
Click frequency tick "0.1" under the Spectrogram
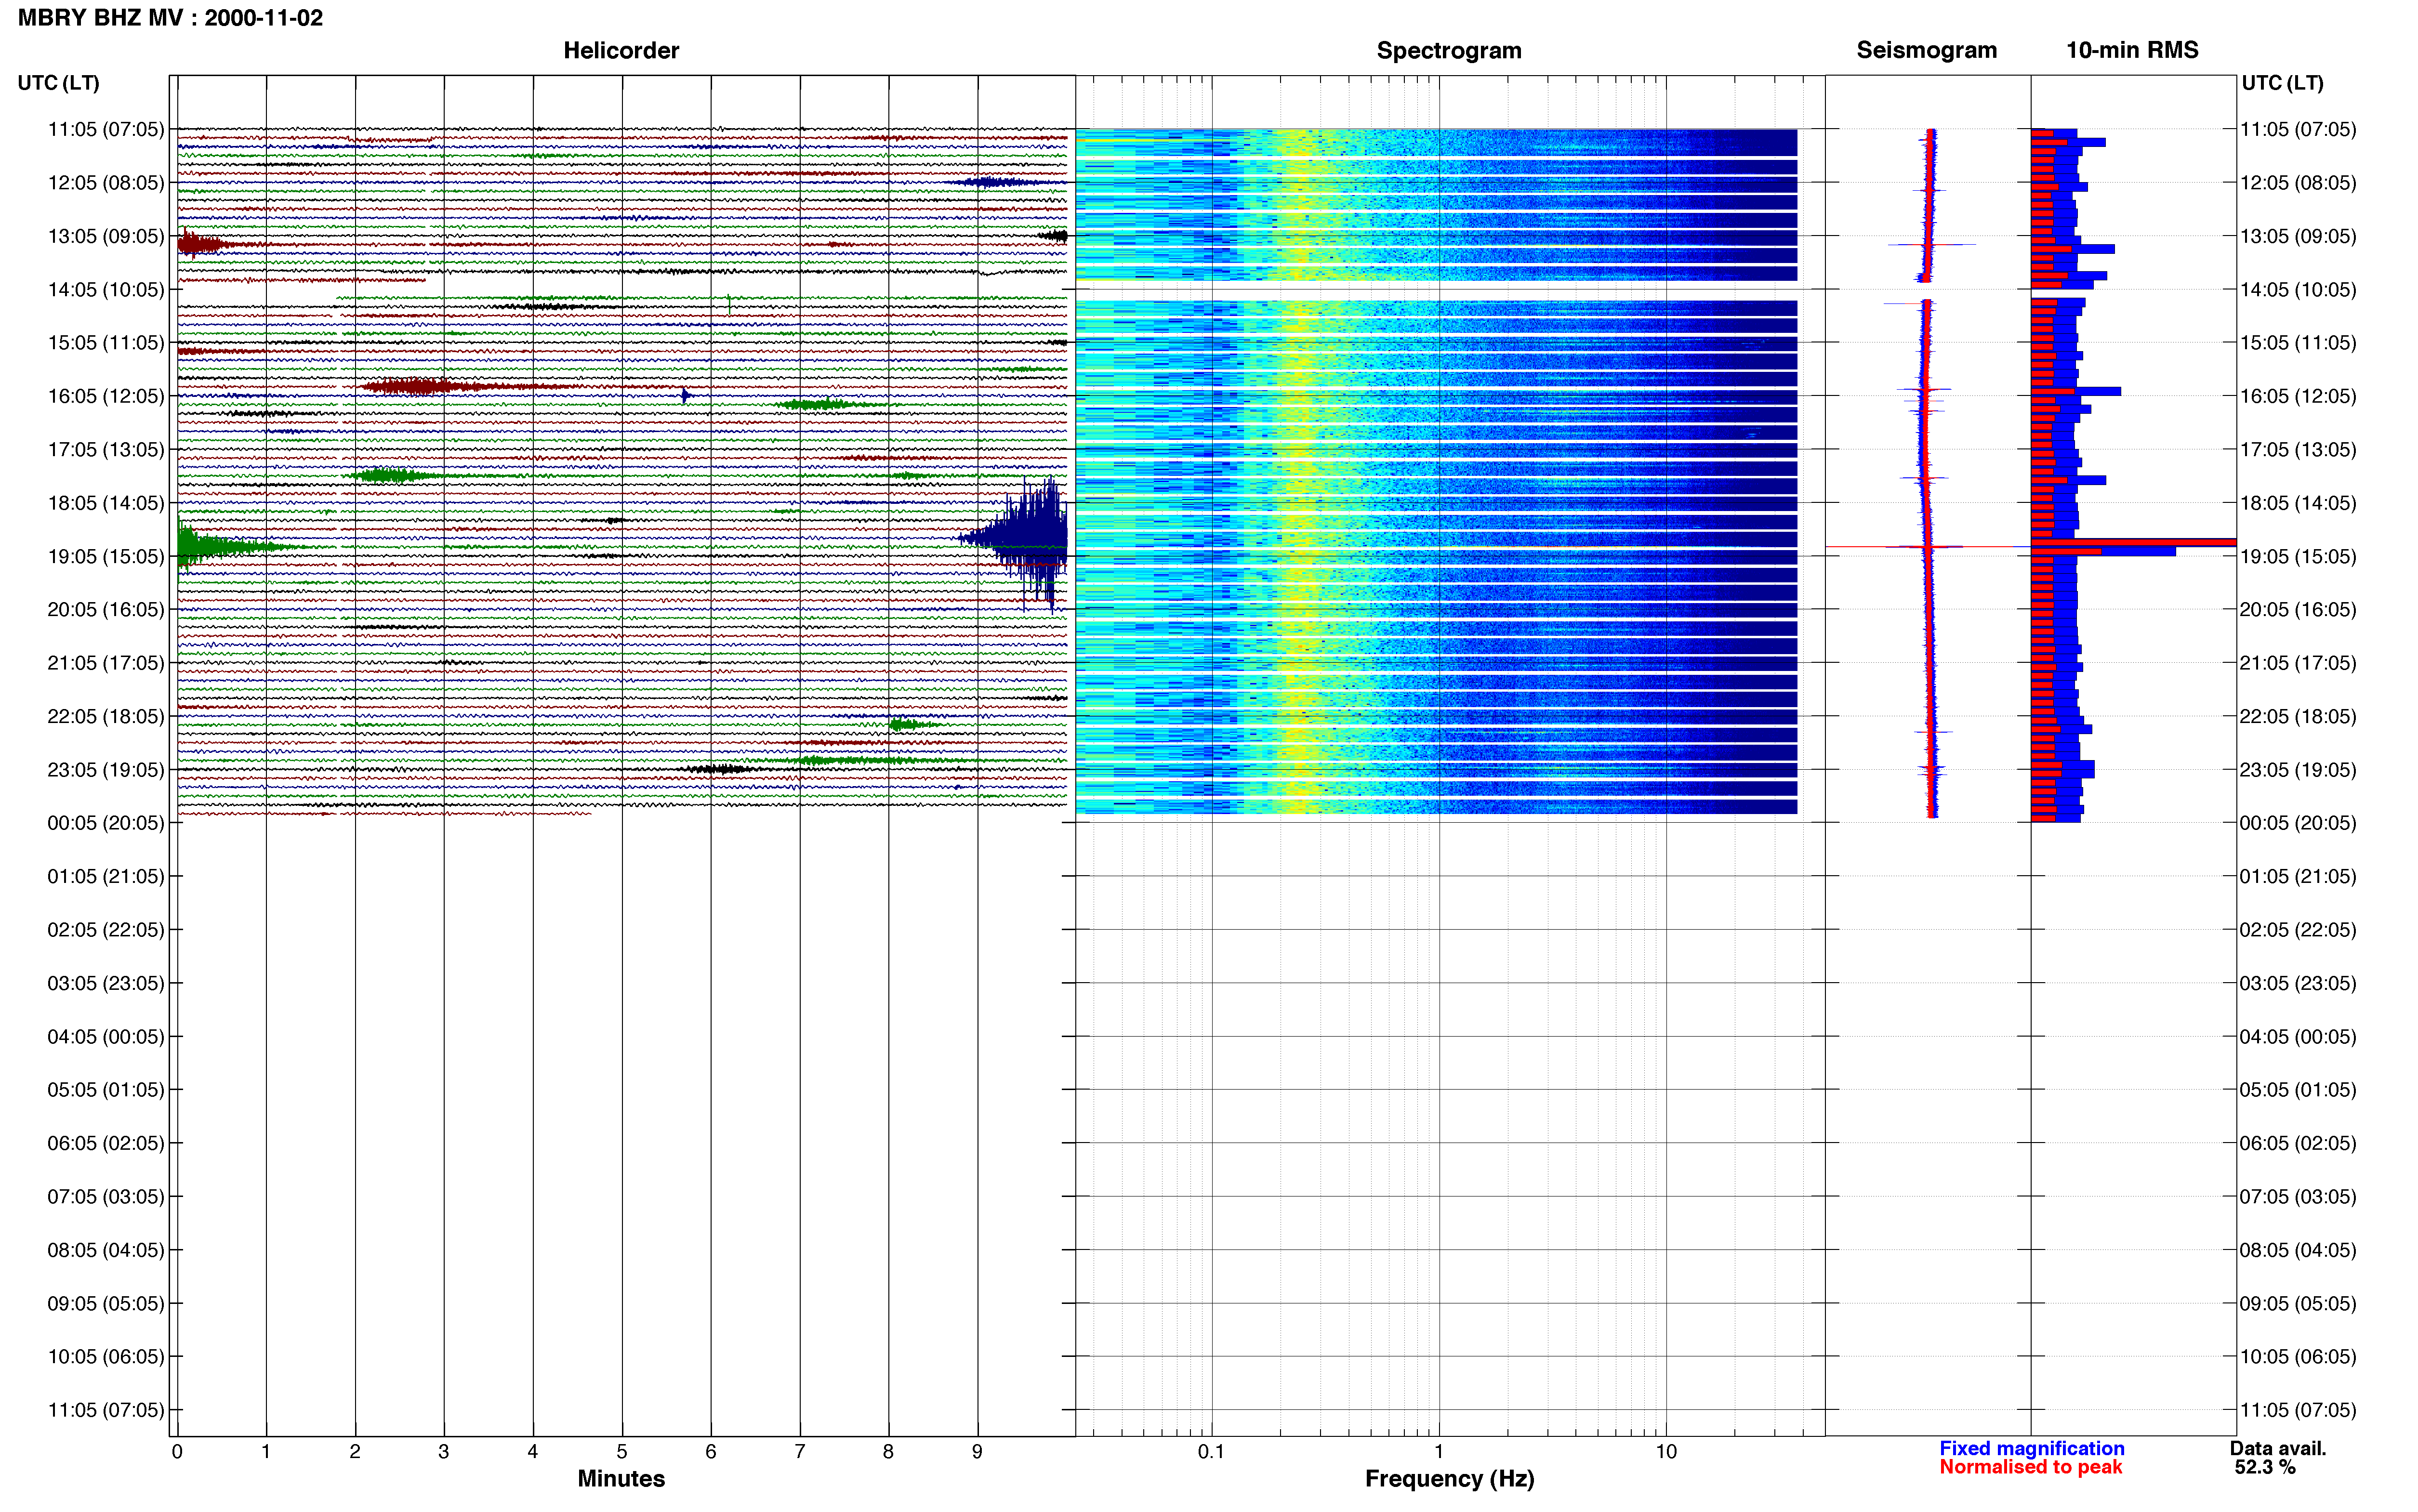point(1211,1451)
